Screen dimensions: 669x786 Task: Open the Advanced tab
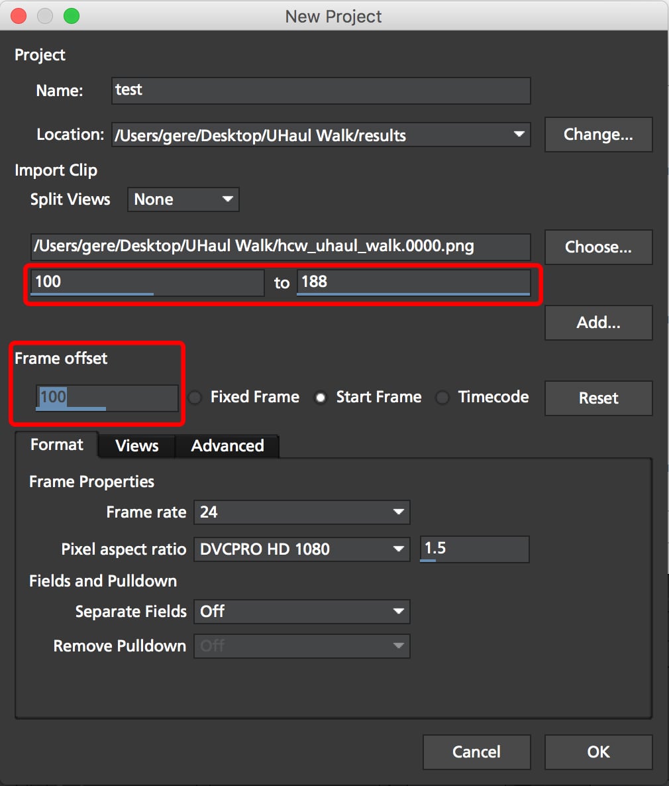227,446
